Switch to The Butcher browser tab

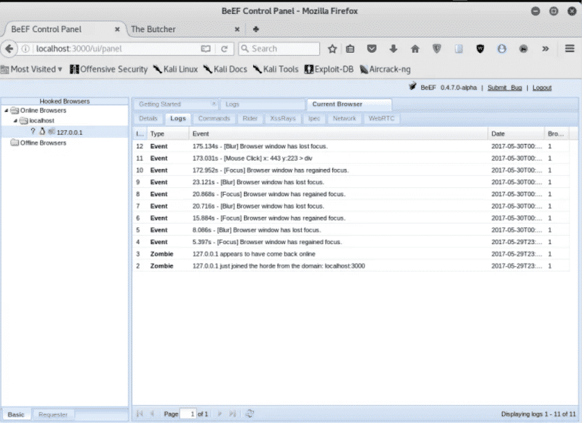coord(153,29)
